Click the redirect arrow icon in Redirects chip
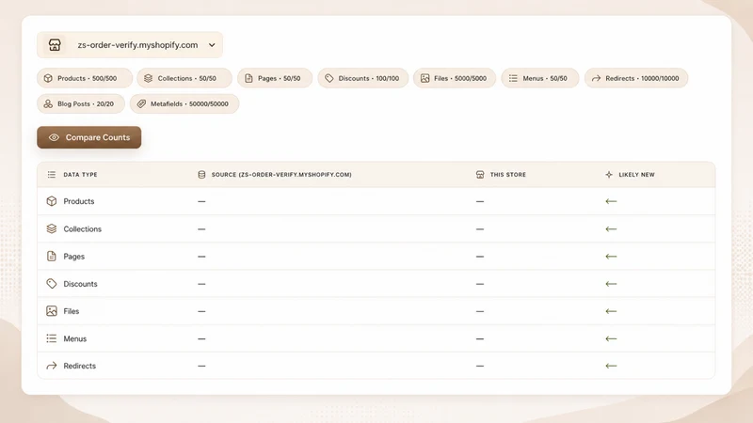 tap(596, 78)
